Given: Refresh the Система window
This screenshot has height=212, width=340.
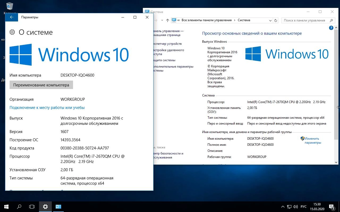Looking at the screenshot, I should tap(276, 20).
